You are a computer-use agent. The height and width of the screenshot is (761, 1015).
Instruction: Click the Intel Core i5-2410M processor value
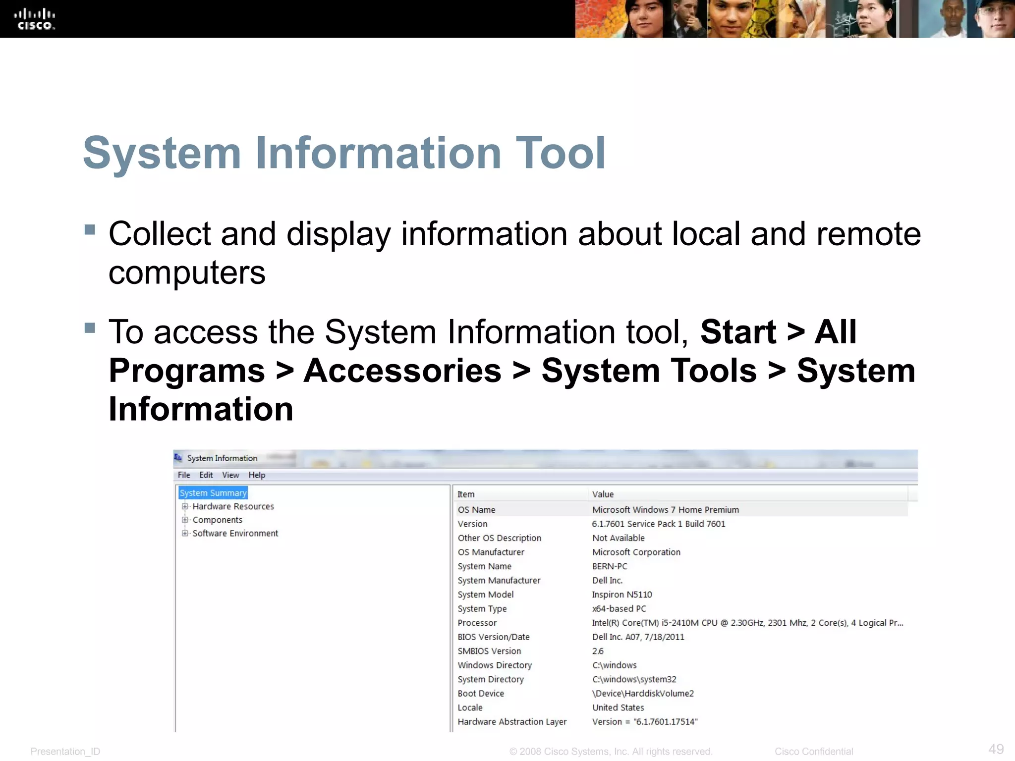tap(747, 623)
